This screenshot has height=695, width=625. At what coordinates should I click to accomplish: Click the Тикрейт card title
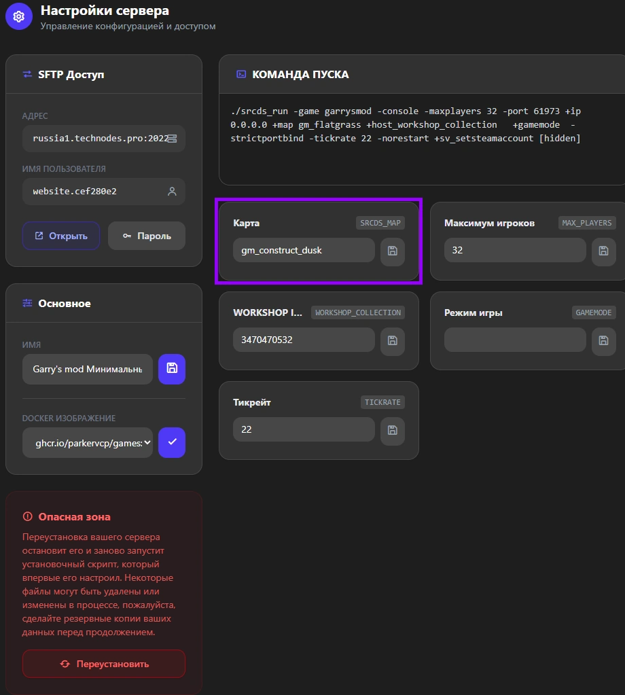click(252, 402)
